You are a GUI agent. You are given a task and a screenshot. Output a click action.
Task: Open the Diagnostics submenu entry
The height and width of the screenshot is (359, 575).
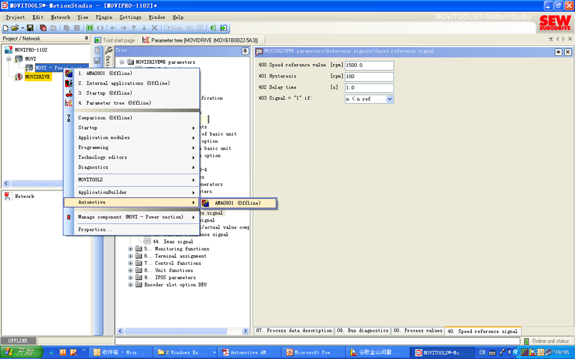click(131, 168)
